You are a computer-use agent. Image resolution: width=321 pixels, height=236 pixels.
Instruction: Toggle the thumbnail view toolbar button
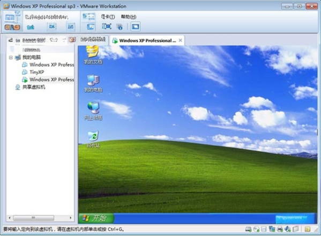[136, 27]
